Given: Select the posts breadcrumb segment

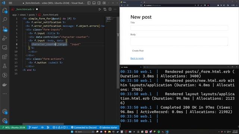Looking at the screenshot, I should (32, 15).
